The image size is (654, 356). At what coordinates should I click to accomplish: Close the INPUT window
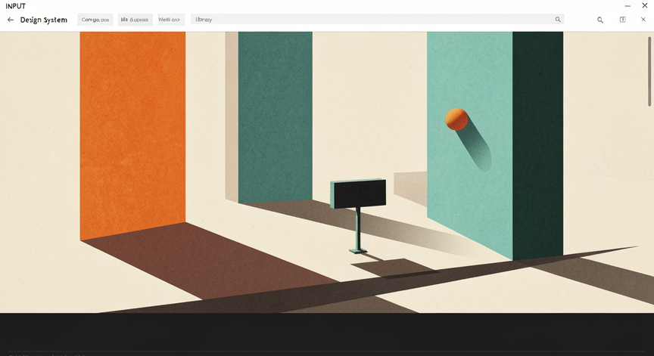[x=644, y=5]
